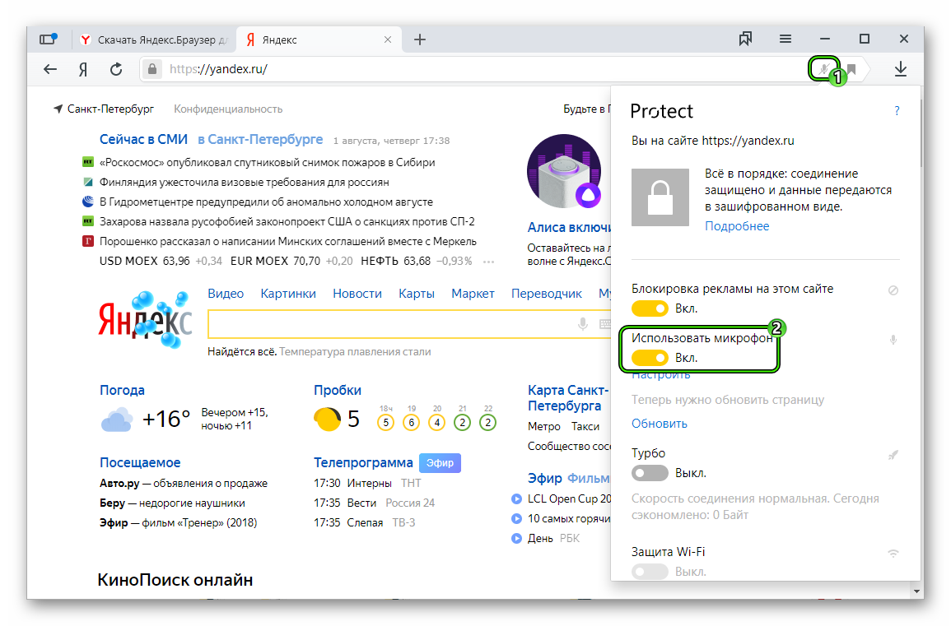The height and width of the screenshot is (626, 951).
Task: Open the Alice smart speaker picture
Action: (564, 172)
